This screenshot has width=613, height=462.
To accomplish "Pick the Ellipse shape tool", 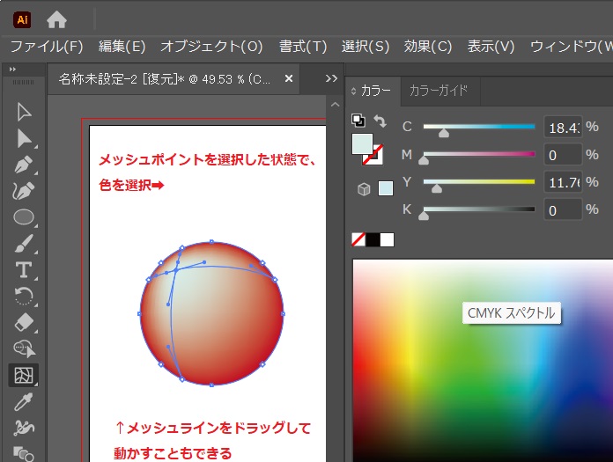I will pos(24,216).
